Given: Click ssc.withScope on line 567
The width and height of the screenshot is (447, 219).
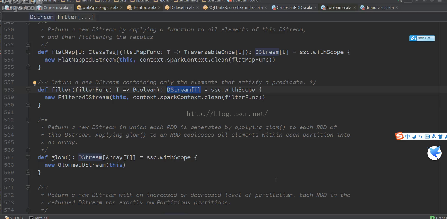Looking at the screenshot, I should 168,157.
